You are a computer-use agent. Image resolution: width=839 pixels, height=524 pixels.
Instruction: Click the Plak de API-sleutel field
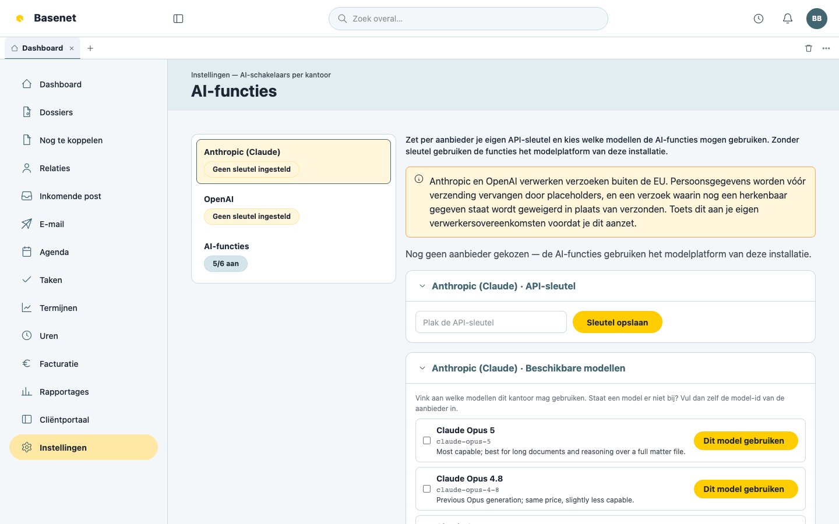(491, 322)
